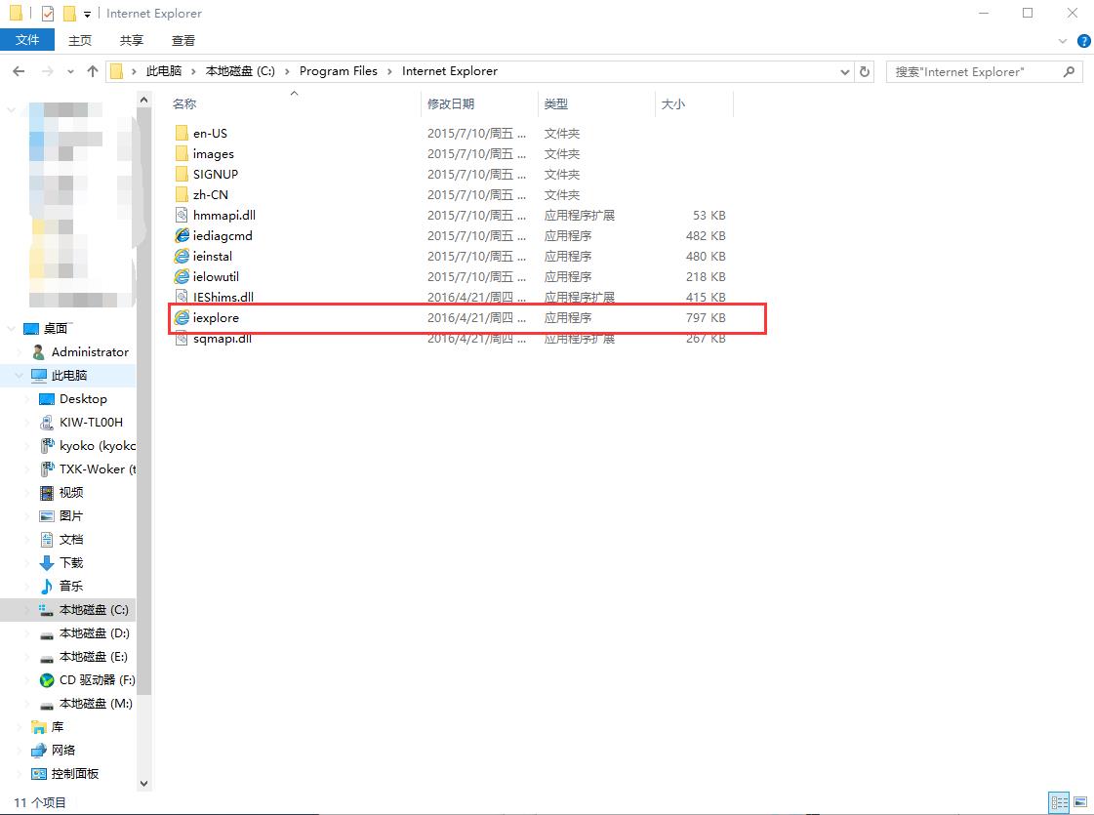
Task: Switch to details view button
Action: pyautogui.click(x=1059, y=802)
